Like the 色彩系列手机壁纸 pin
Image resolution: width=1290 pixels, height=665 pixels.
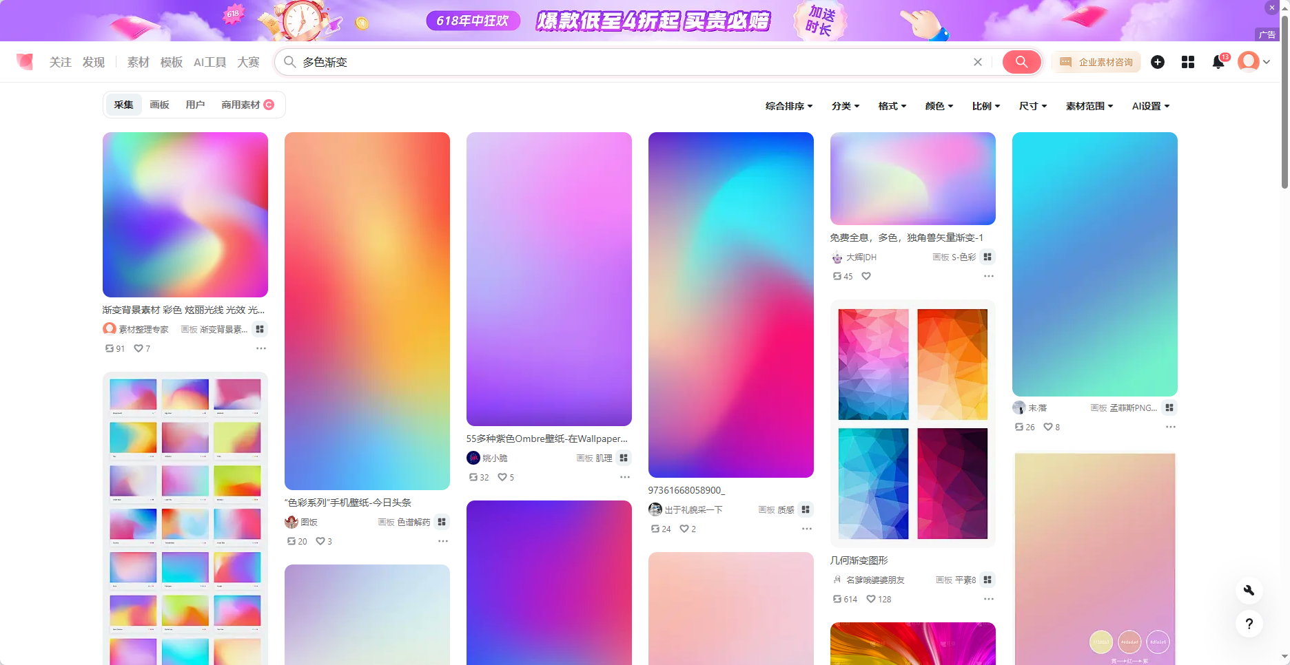click(320, 541)
